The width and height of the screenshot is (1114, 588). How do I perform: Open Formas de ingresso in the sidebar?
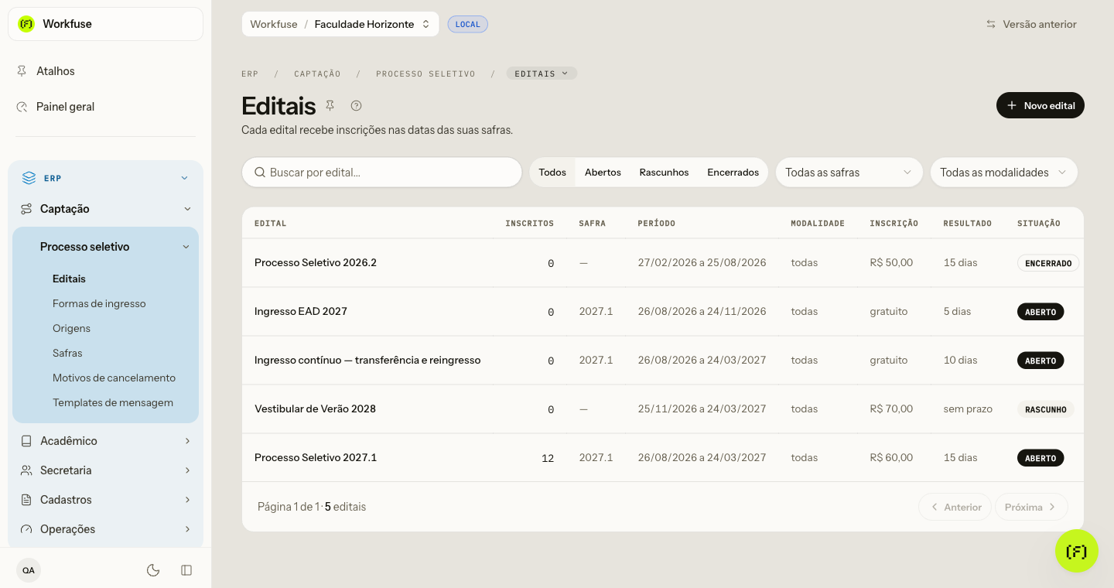[99, 303]
